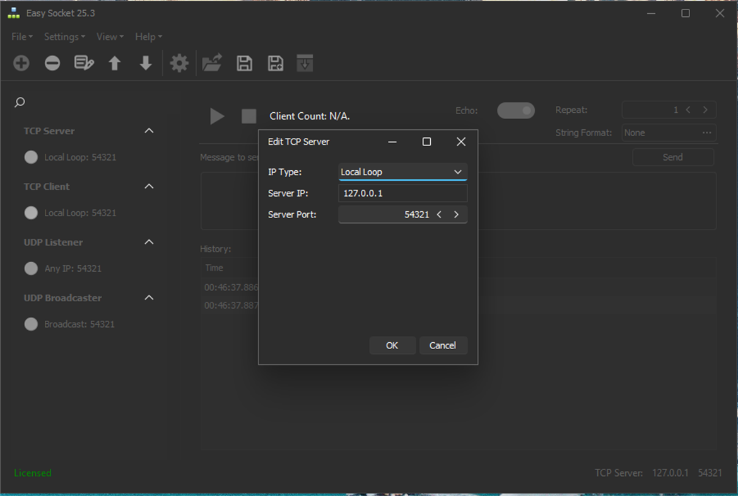The height and width of the screenshot is (496, 738).
Task: Select Local Loop: 54321 under TCP Client
Action: coord(80,213)
